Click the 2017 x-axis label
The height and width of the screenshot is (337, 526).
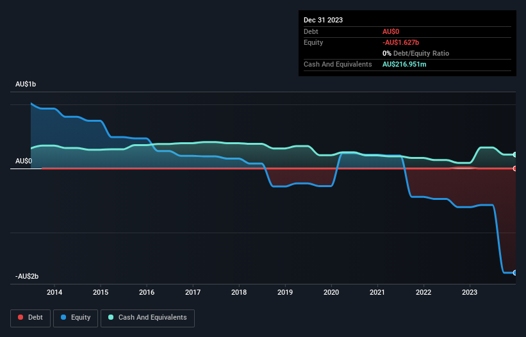tap(193, 292)
